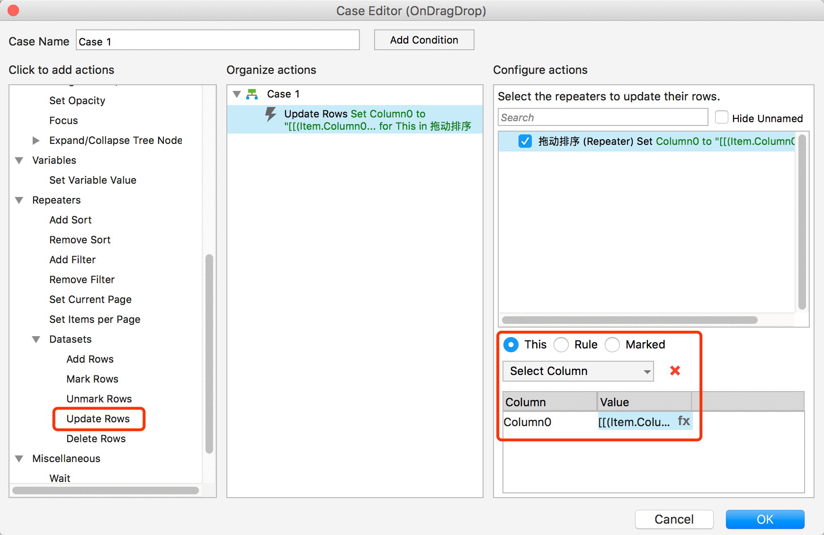Click the Case 1 flow tree icon
Image resolution: width=824 pixels, height=535 pixels.
point(252,94)
